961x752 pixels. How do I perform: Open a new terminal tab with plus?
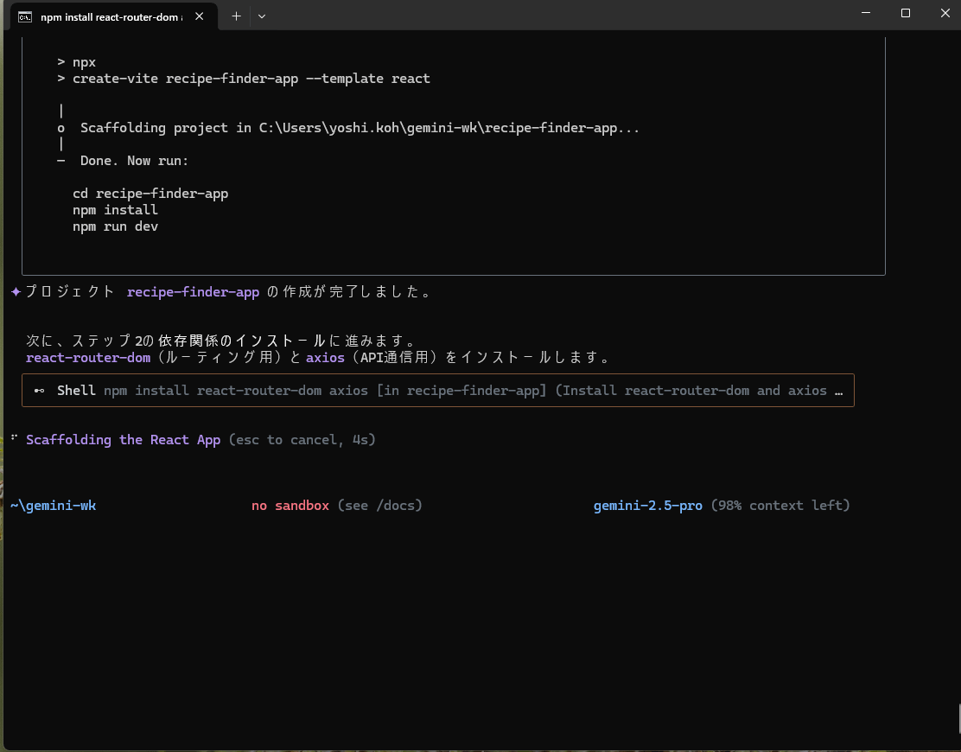tap(236, 16)
